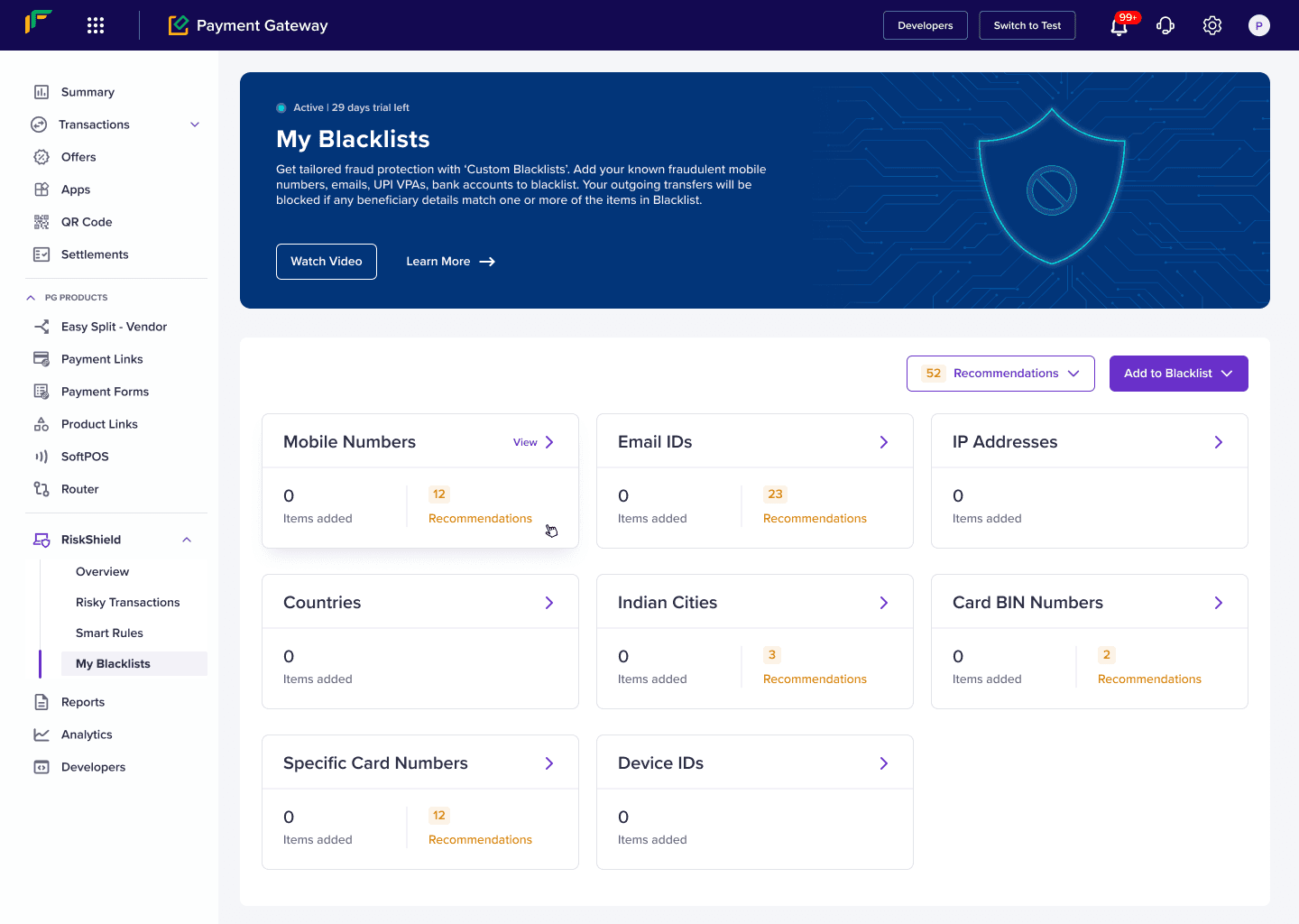The width and height of the screenshot is (1299, 924).
Task: Go to RiskShield Overview
Action: pos(102,572)
